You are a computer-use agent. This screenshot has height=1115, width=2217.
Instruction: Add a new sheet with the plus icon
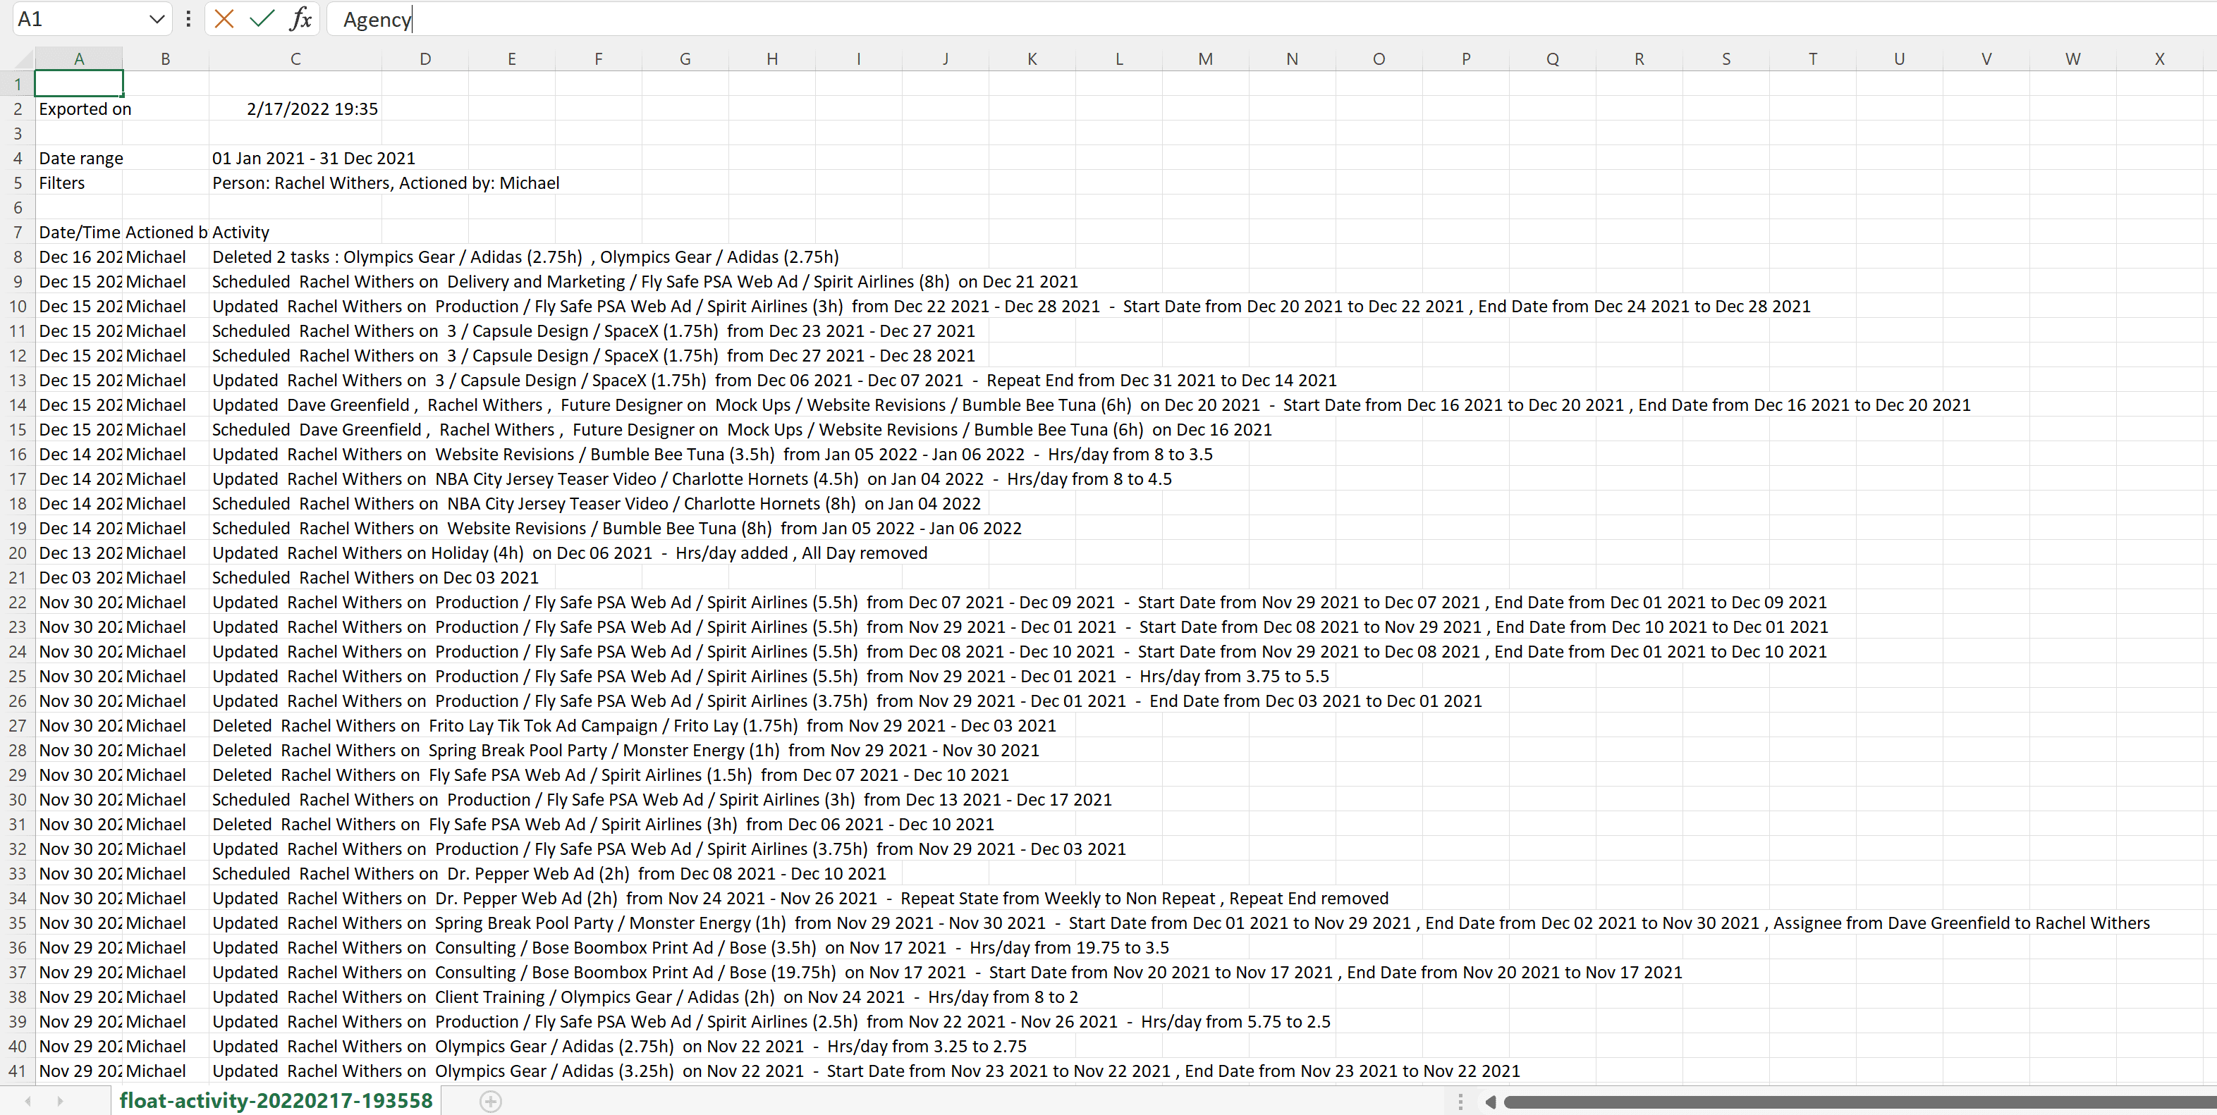click(x=491, y=1101)
